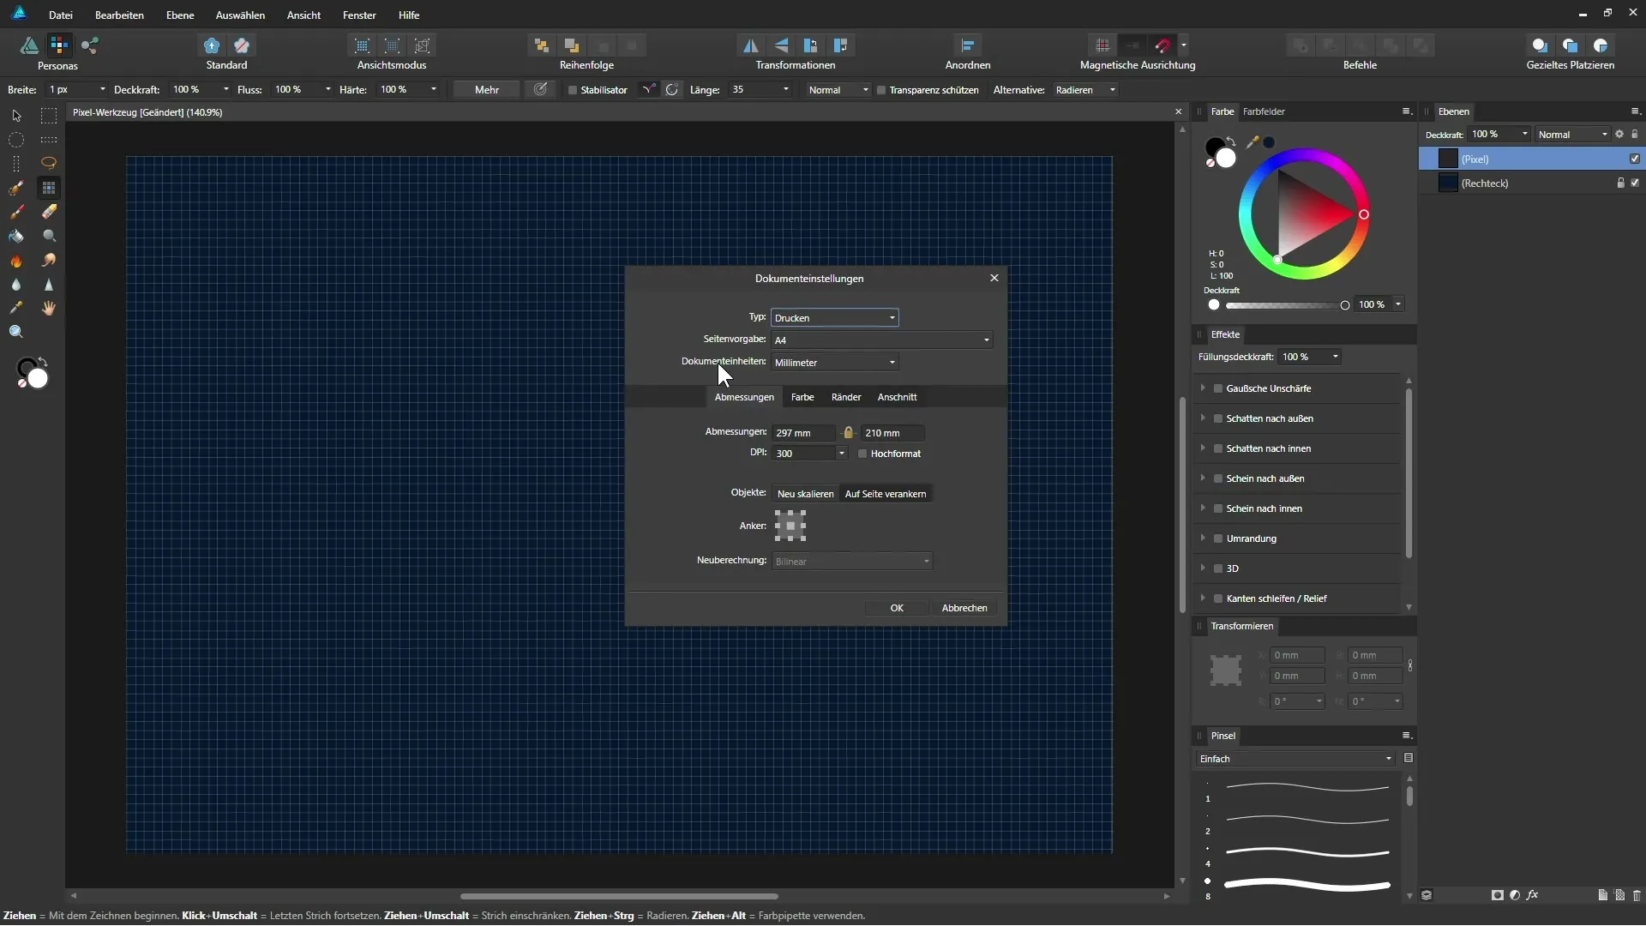Click the Flip Horizontal transformation icon

[x=750, y=45]
